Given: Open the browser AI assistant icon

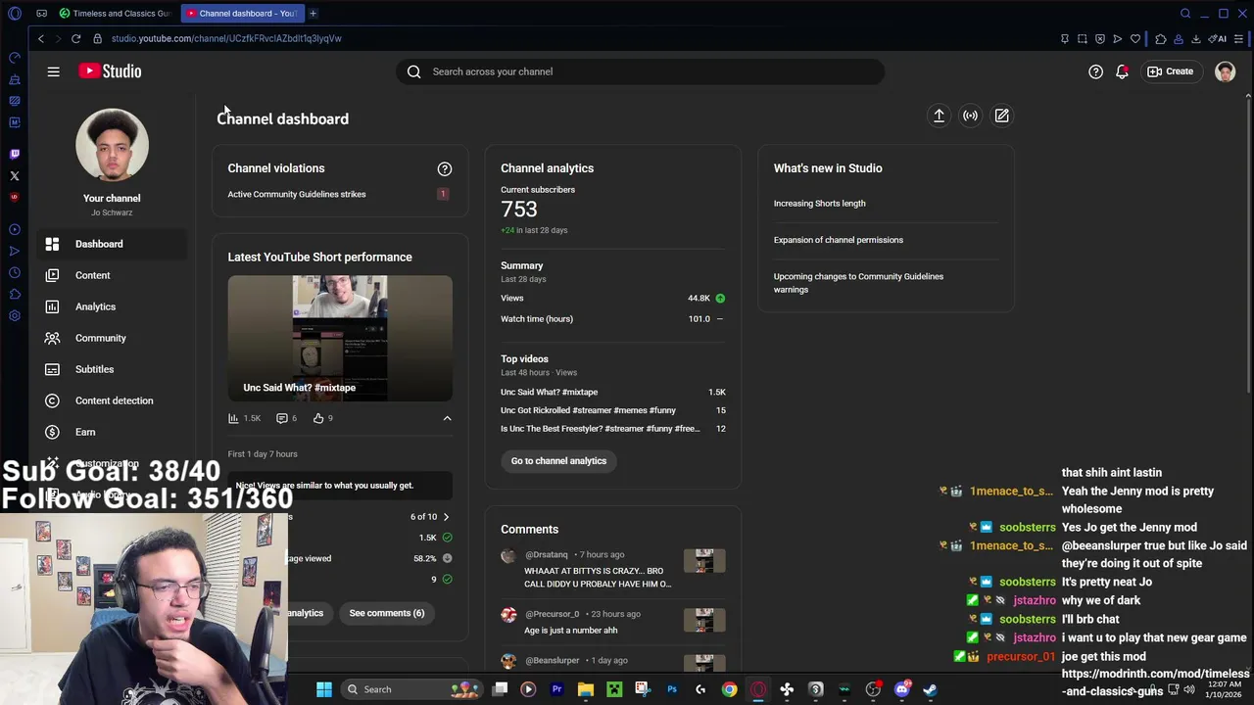Looking at the screenshot, I should coord(1218,38).
